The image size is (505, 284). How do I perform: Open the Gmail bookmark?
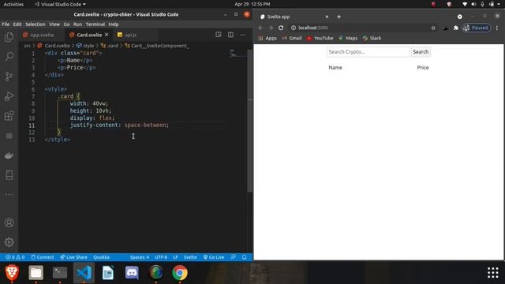(292, 38)
